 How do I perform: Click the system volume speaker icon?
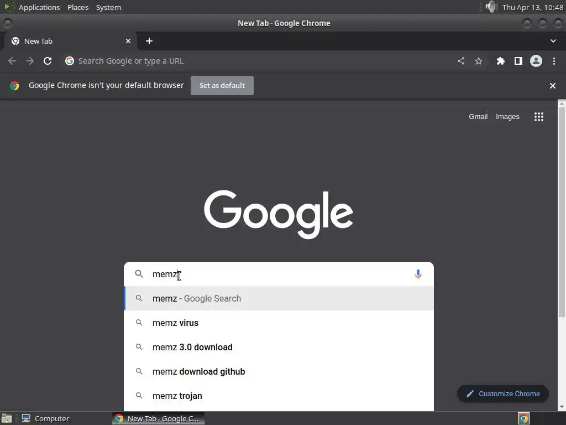(x=491, y=7)
